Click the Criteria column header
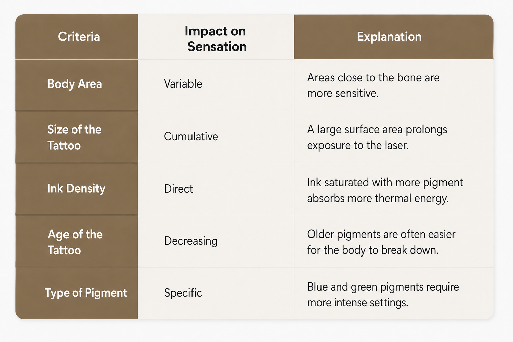The width and height of the screenshot is (513, 342). 79,37
